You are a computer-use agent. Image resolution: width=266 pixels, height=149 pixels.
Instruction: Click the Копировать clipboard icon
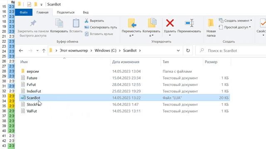(59, 23)
